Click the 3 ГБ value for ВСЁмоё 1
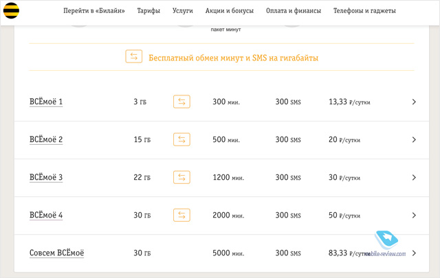Viewport: 440px width, 278px height. click(x=140, y=102)
